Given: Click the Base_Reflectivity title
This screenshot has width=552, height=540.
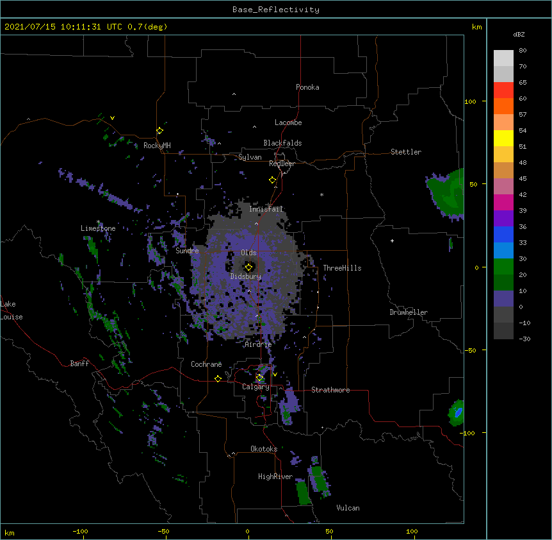Looking at the screenshot, I should pos(276,10).
